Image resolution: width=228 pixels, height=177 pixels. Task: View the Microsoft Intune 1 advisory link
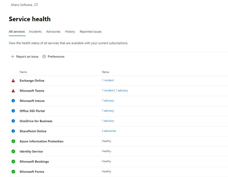click(108, 101)
